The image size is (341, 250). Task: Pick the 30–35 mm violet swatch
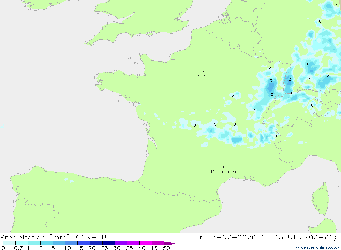click(121, 243)
